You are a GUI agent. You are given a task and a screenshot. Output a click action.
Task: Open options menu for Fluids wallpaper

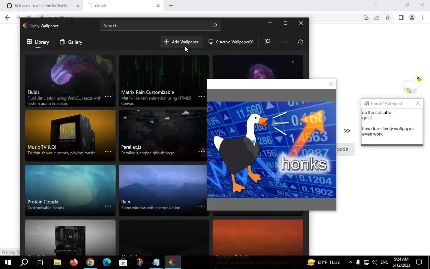click(x=108, y=97)
